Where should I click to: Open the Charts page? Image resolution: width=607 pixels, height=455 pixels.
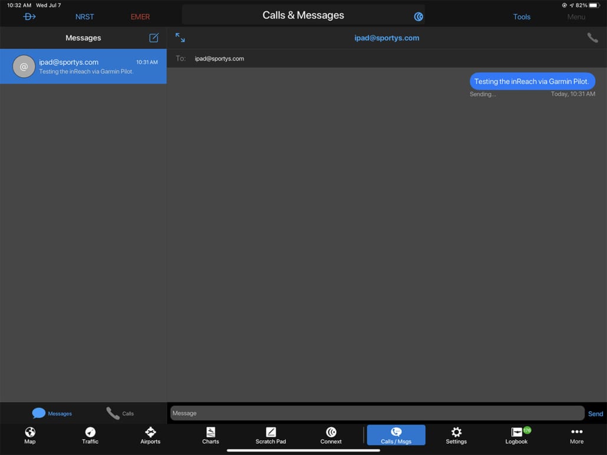pos(210,436)
